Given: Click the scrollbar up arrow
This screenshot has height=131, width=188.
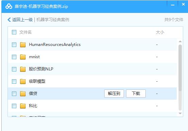Looking at the screenshot, I should point(180,42).
